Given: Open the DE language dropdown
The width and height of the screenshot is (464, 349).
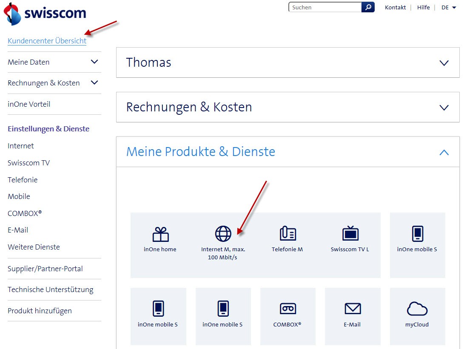Looking at the screenshot, I should tap(449, 8).
